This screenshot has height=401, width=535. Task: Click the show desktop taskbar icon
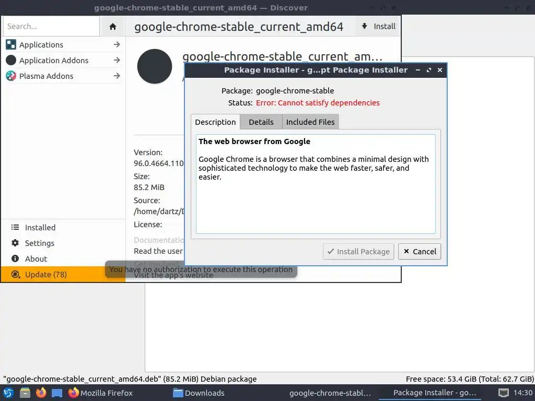(57, 393)
